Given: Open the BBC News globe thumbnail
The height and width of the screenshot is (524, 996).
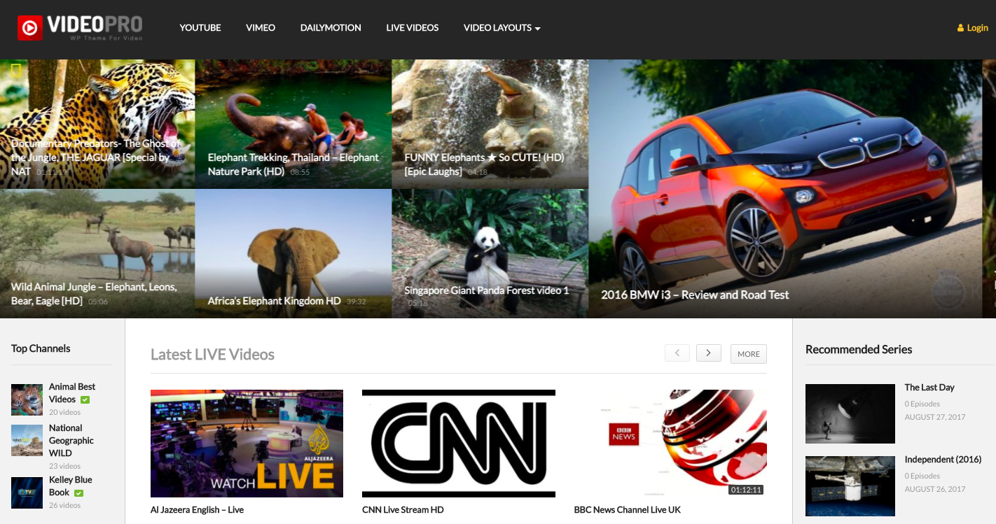Looking at the screenshot, I should [x=670, y=444].
